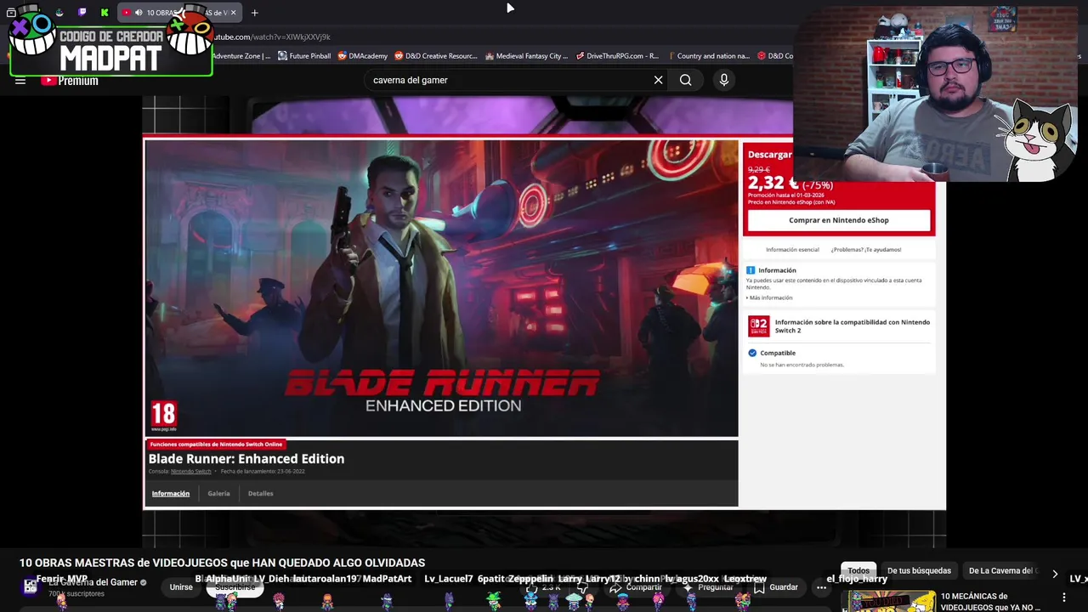The height and width of the screenshot is (612, 1088).
Task: Open the Future Pinball bookmark
Action: tap(304, 56)
